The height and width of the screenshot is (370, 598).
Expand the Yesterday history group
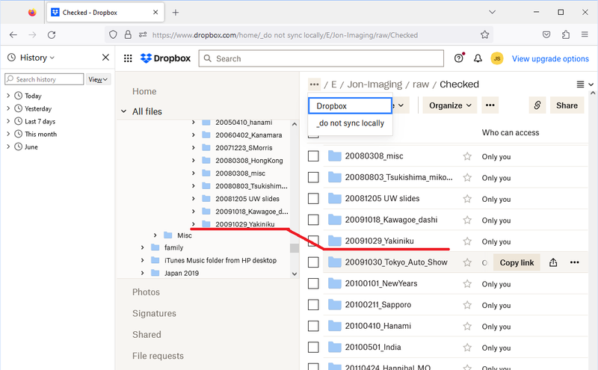click(x=8, y=108)
